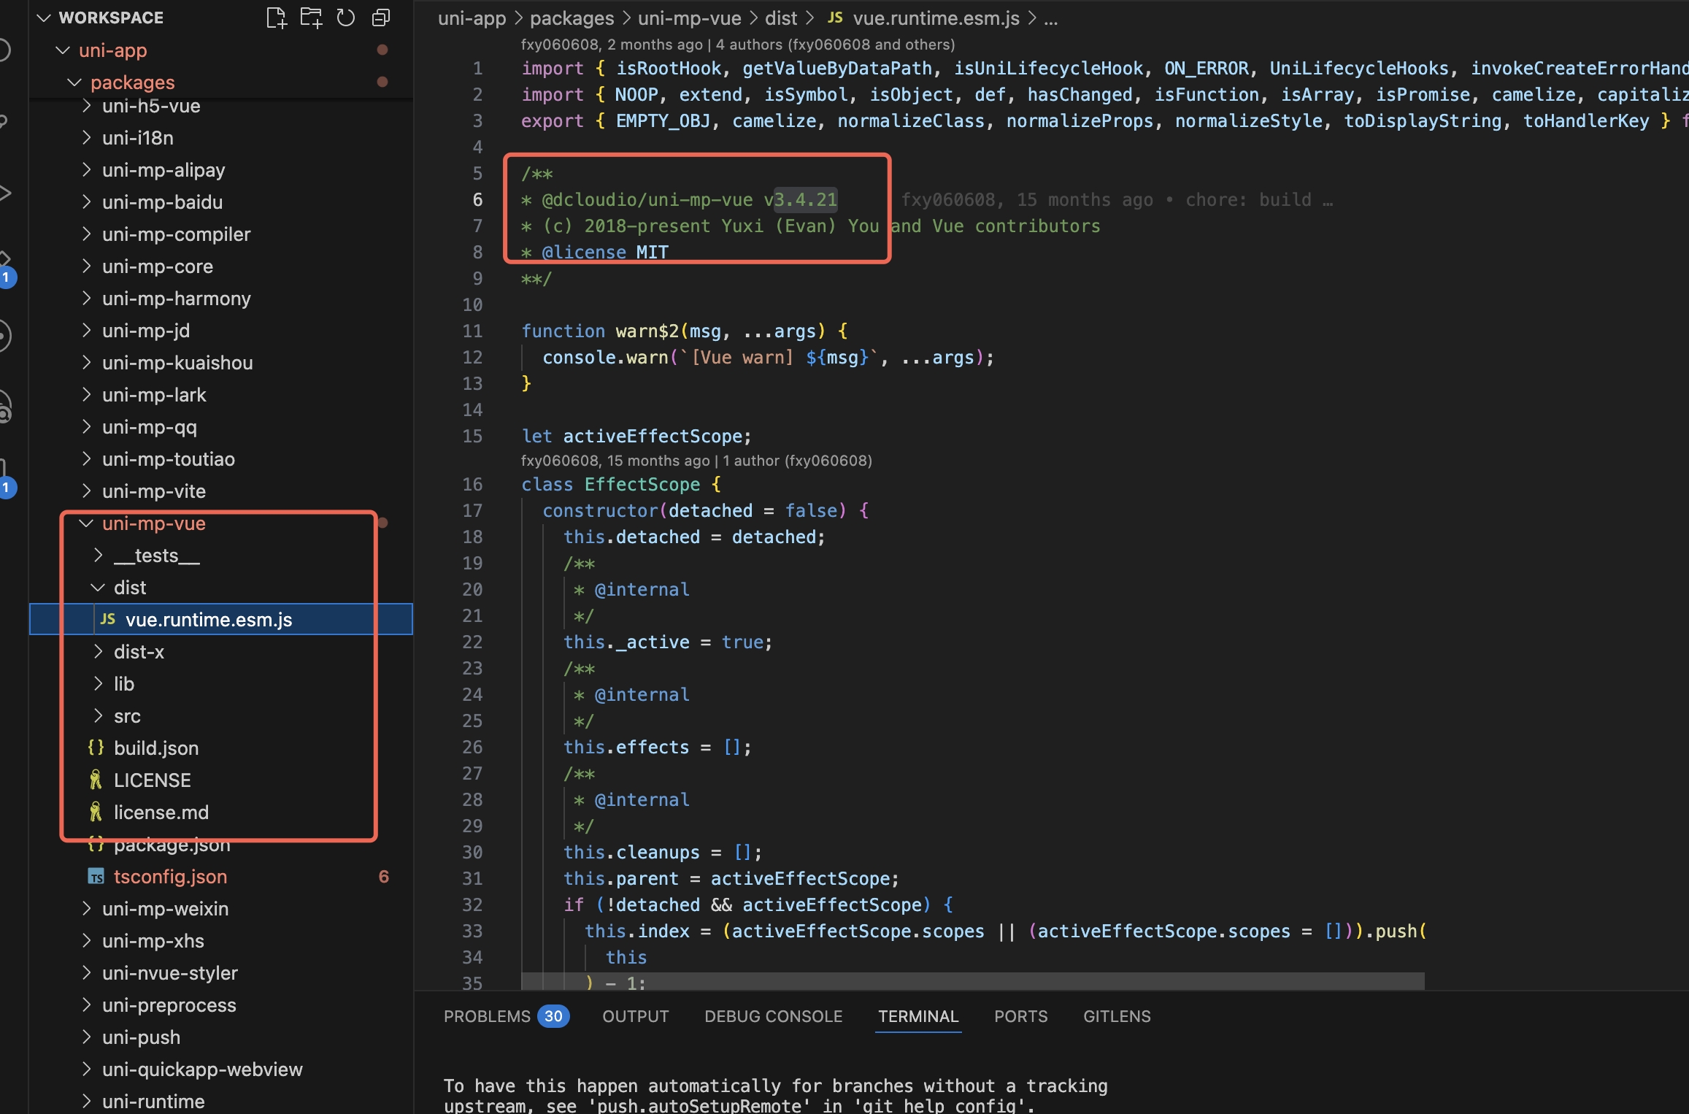This screenshot has height=1114, width=1689.
Task: Expand the lib folder
Action: click(98, 683)
